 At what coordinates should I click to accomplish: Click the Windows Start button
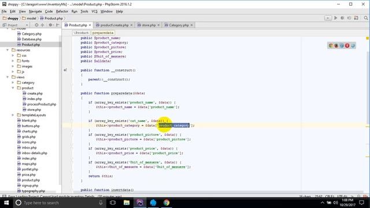[x=6, y=203]
